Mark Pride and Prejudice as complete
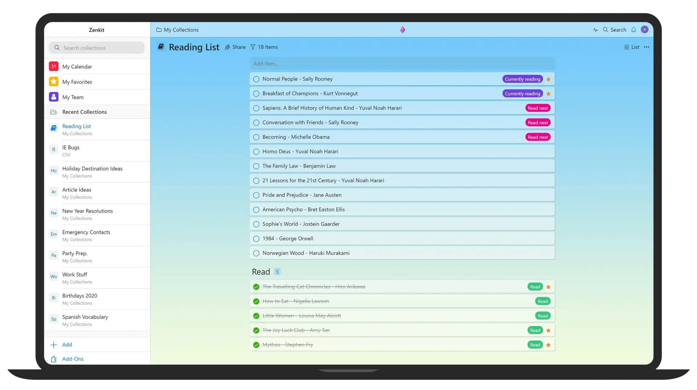697x390 pixels. (256, 195)
